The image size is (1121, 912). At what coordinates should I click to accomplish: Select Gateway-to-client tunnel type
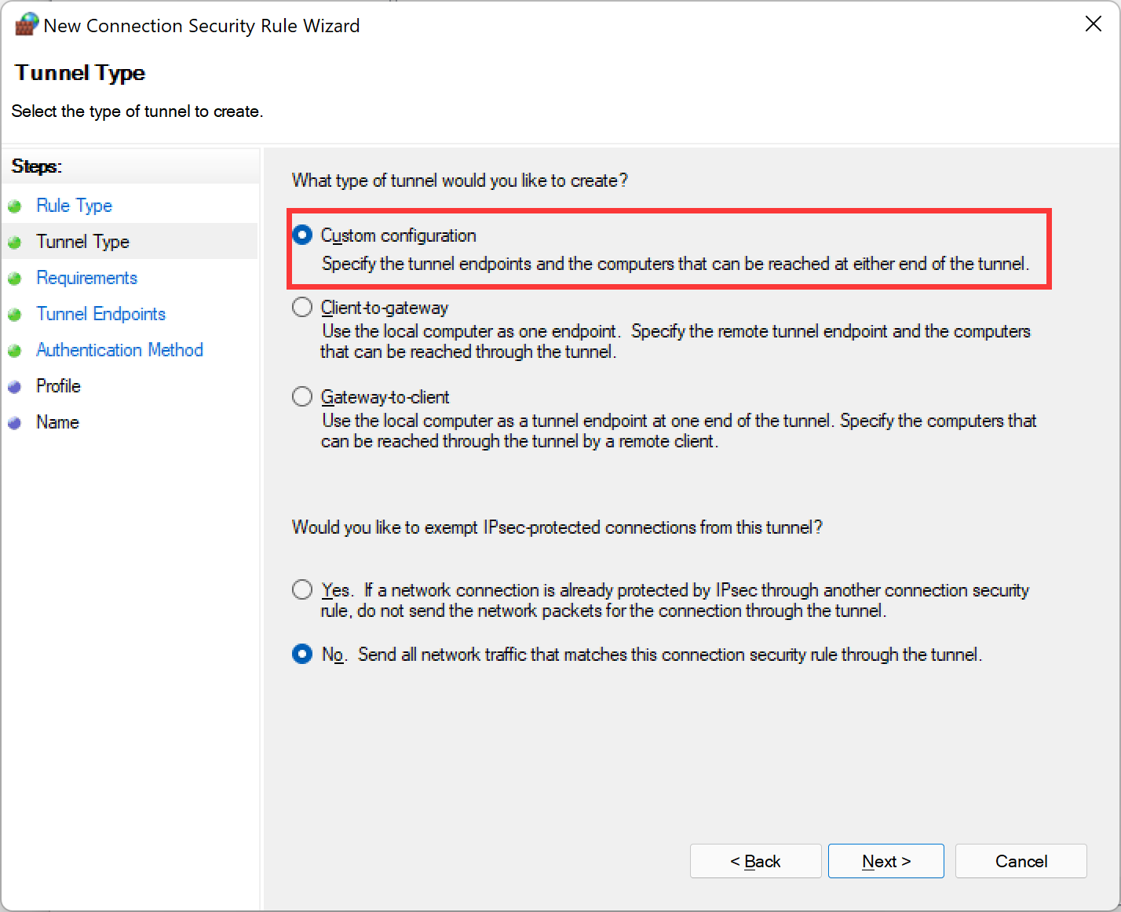pyautogui.click(x=302, y=396)
